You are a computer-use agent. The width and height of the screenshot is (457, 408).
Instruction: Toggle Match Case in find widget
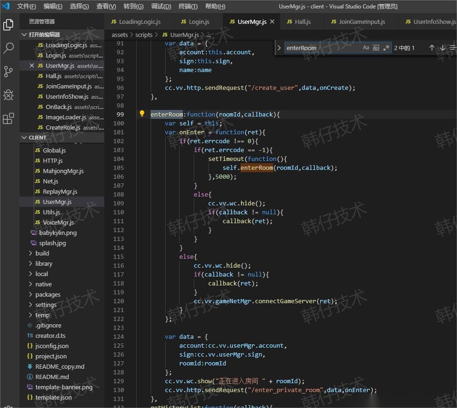(x=366, y=48)
